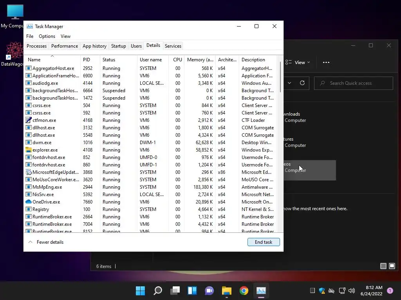The width and height of the screenshot is (401, 300).
Task: Sort by the Status column header
Action: click(118, 60)
